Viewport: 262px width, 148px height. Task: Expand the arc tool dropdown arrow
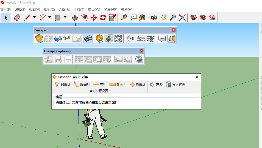click(x=50, y=17)
